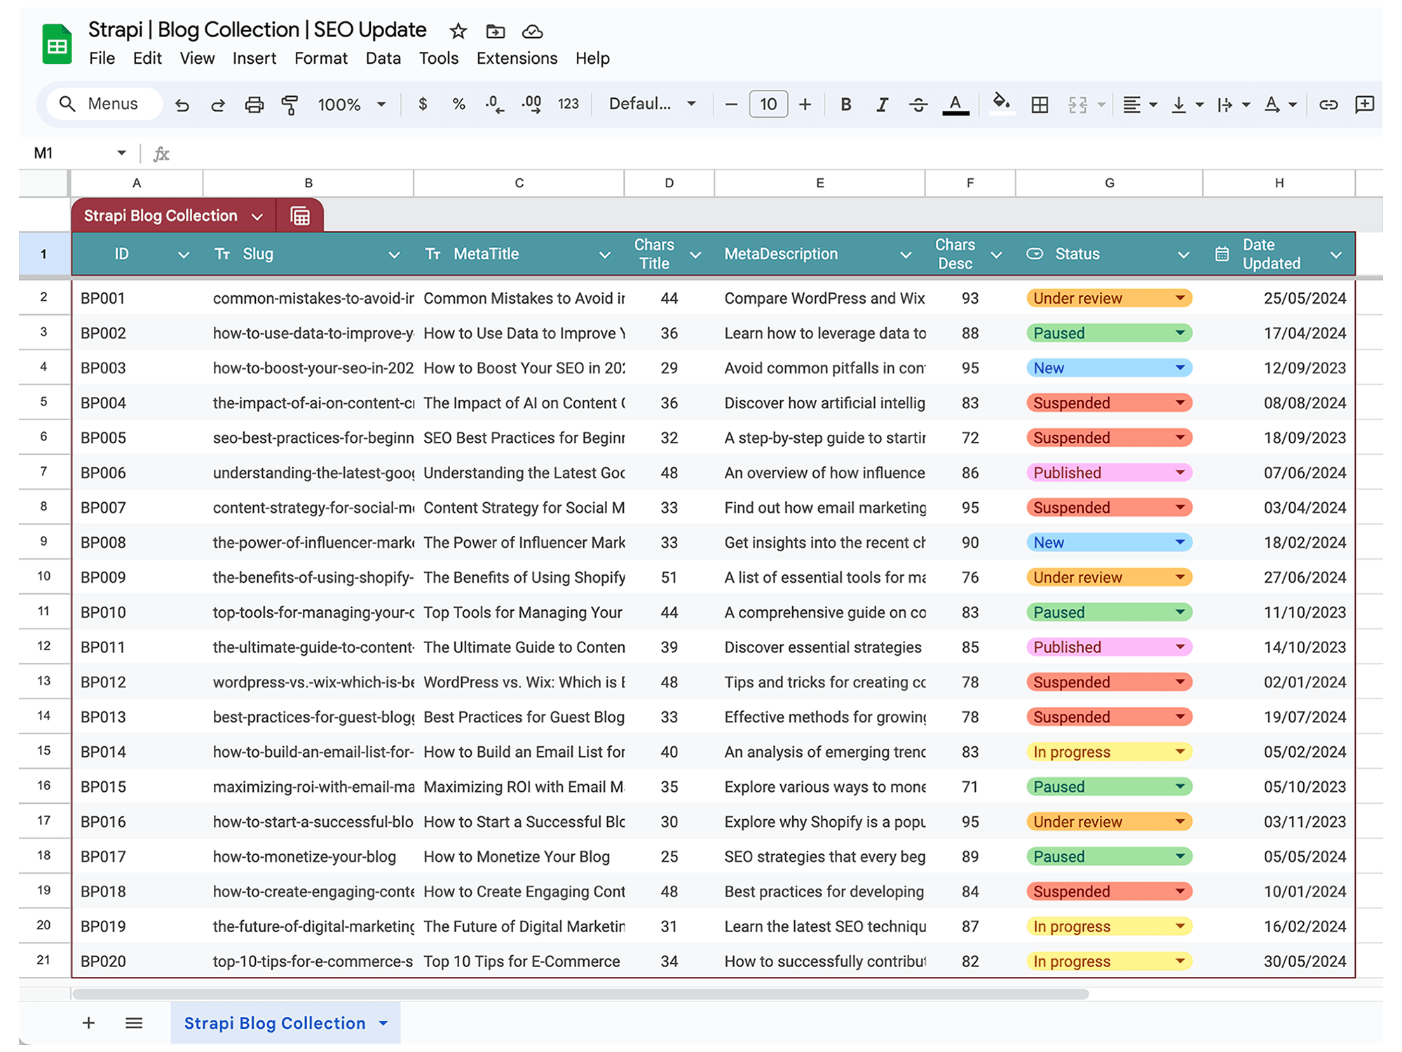
Task: Format as currency with dollar icon
Action: (423, 104)
